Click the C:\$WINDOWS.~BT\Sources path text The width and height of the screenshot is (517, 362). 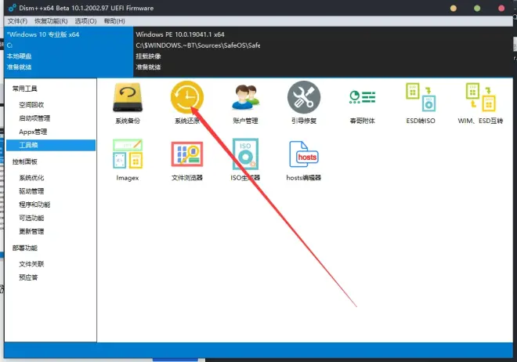pyautogui.click(x=198, y=45)
